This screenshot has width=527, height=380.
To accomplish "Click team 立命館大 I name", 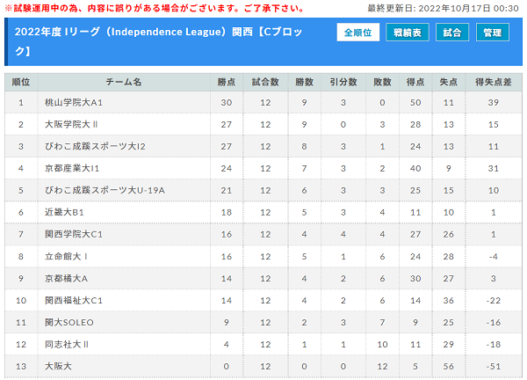I will pos(66,257).
